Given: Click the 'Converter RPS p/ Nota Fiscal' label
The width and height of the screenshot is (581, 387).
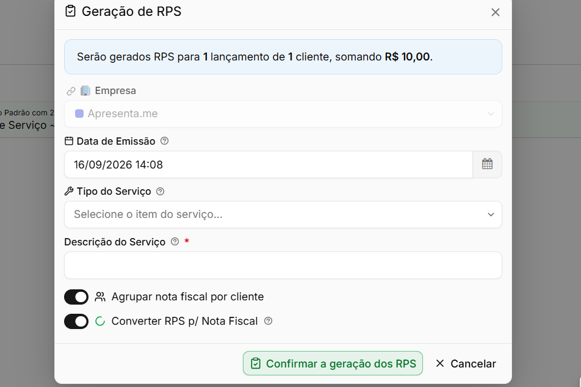Looking at the screenshot, I should point(184,321).
